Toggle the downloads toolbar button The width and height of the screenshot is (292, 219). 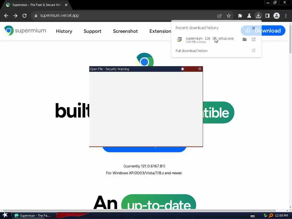point(258,16)
